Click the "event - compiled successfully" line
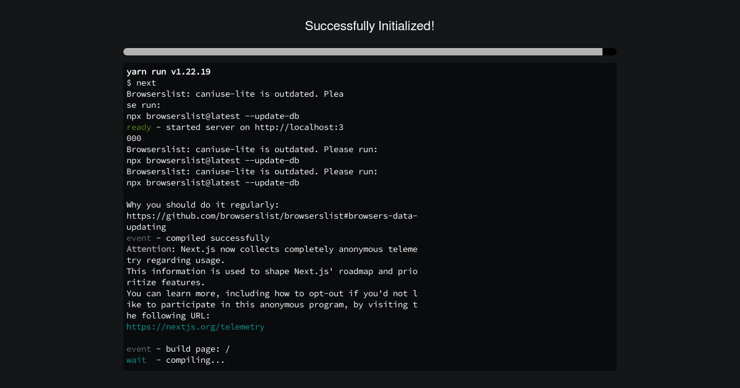This screenshot has width=740, height=388. (198, 238)
